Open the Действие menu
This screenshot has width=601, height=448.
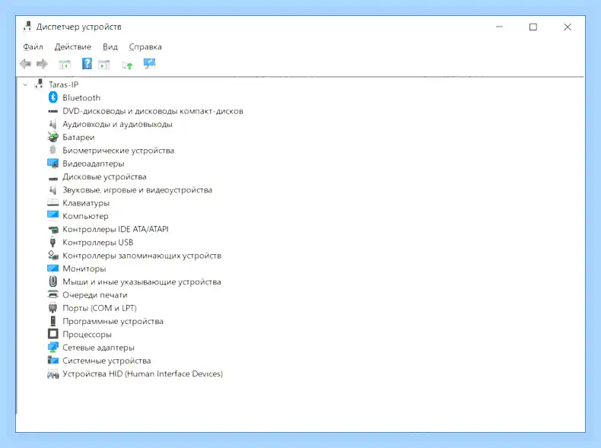pyautogui.click(x=73, y=46)
